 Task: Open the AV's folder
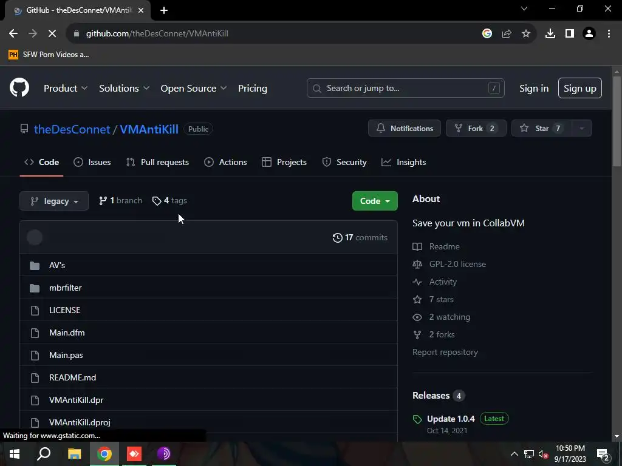57,266
